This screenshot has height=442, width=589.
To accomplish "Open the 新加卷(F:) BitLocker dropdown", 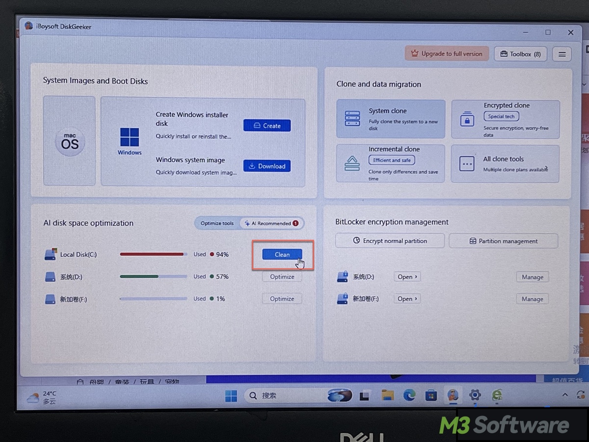I will [407, 299].
